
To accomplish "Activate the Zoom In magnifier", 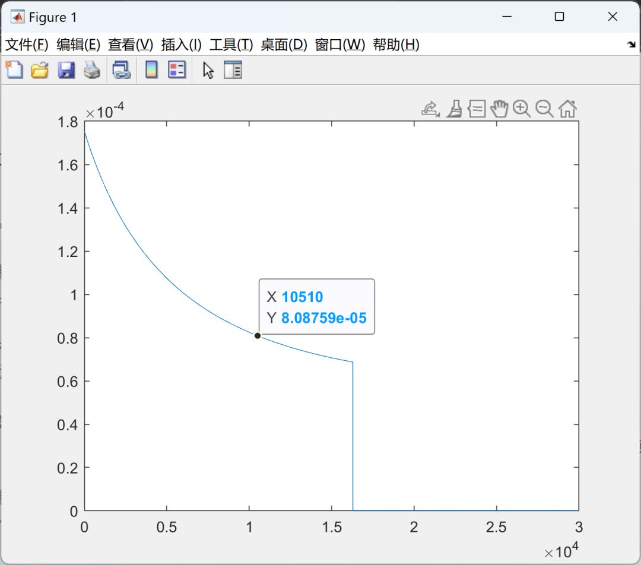I will click(522, 109).
